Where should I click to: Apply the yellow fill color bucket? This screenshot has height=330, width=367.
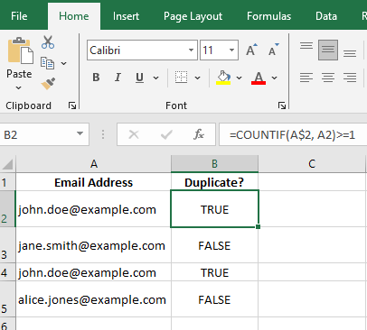pos(223,78)
